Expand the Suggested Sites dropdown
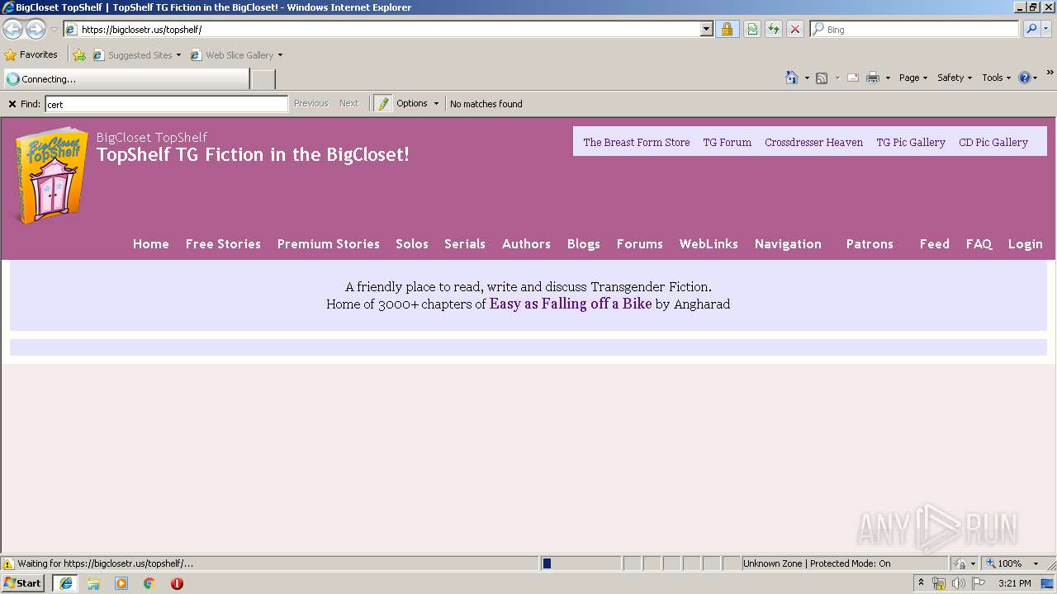The image size is (1057, 594). 178,55
